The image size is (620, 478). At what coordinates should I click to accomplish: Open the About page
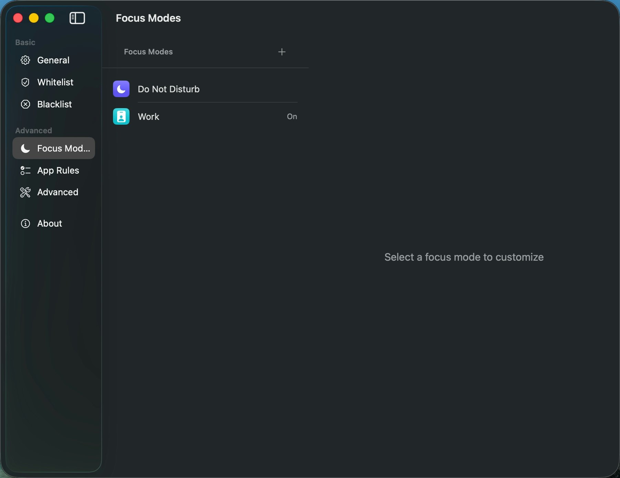click(x=50, y=223)
